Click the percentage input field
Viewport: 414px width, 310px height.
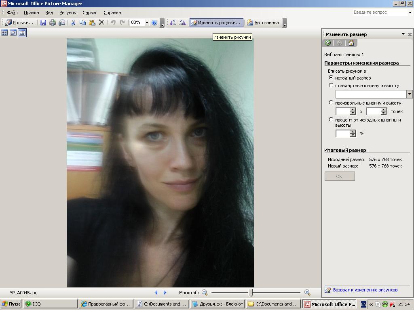343,134
